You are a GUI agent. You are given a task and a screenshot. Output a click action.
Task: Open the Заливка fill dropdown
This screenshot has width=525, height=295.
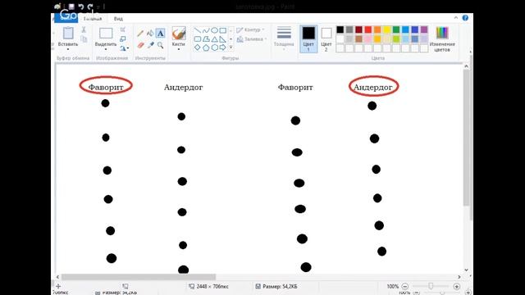pyautogui.click(x=252, y=39)
